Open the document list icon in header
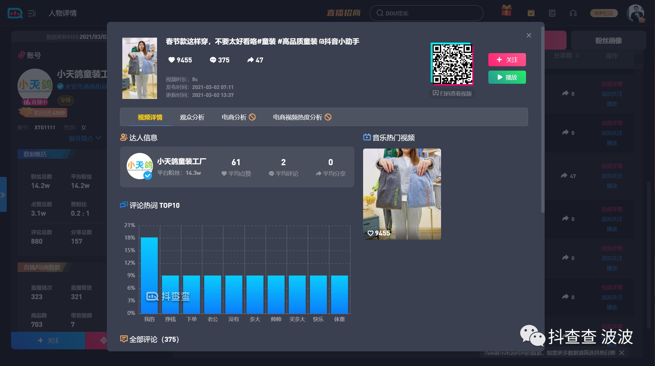The width and height of the screenshot is (655, 366). [552, 13]
